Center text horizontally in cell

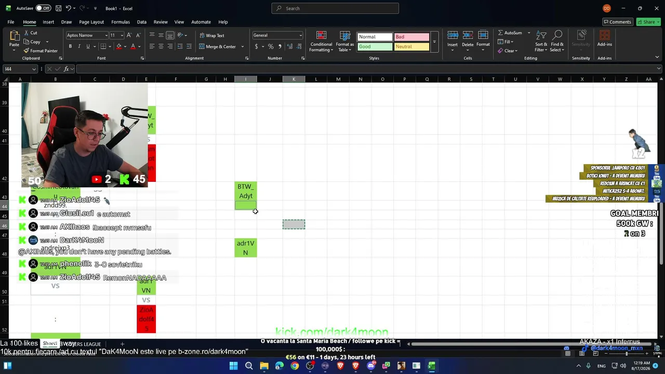(161, 46)
